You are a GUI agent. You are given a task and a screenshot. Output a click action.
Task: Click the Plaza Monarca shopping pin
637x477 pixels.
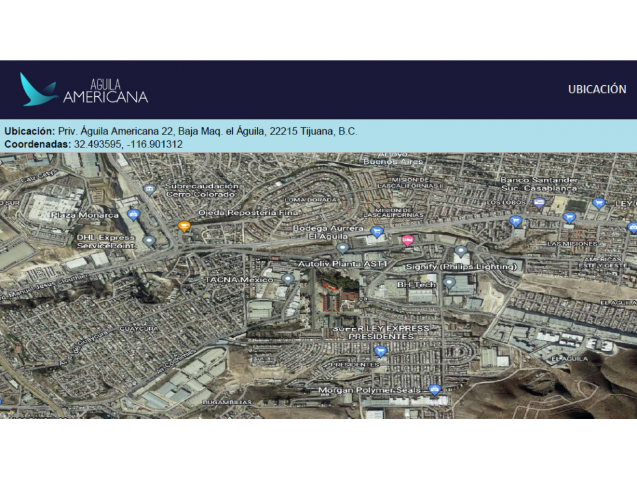(133, 214)
